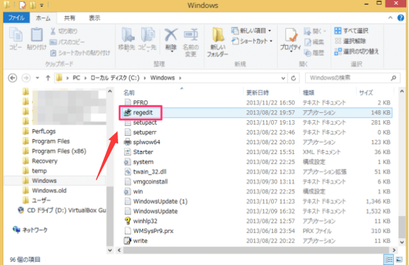Sort by 名前 column header
Image resolution: width=409 pixels, height=265 pixels.
(x=129, y=92)
